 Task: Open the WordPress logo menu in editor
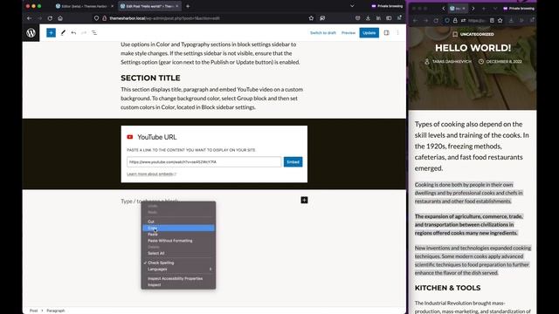click(x=31, y=33)
